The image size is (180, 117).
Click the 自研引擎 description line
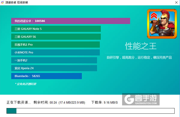point(139,57)
